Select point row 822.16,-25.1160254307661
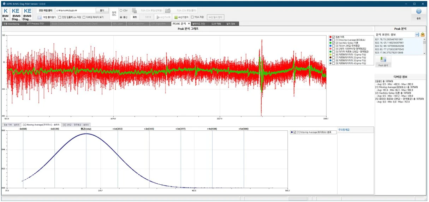429x202 pixels. click(x=399, y=43)
